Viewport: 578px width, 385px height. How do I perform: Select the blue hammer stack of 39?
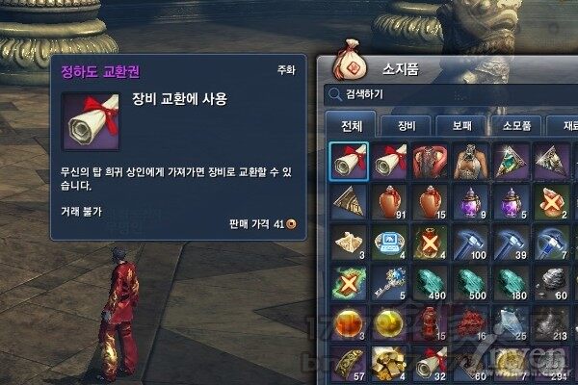[512, 243]
